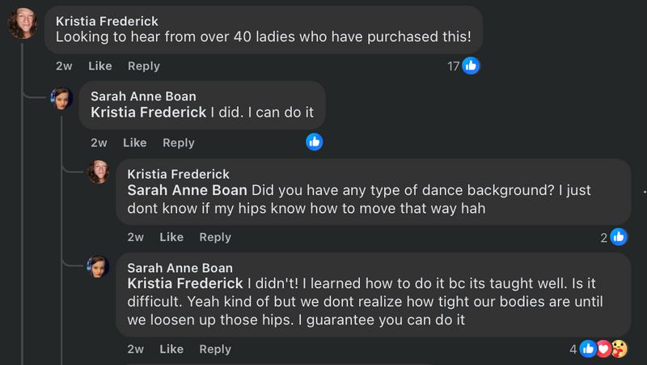Open the reactions beside count 4
The height and width of the screenshot is (365, 647).
(603, 349)
